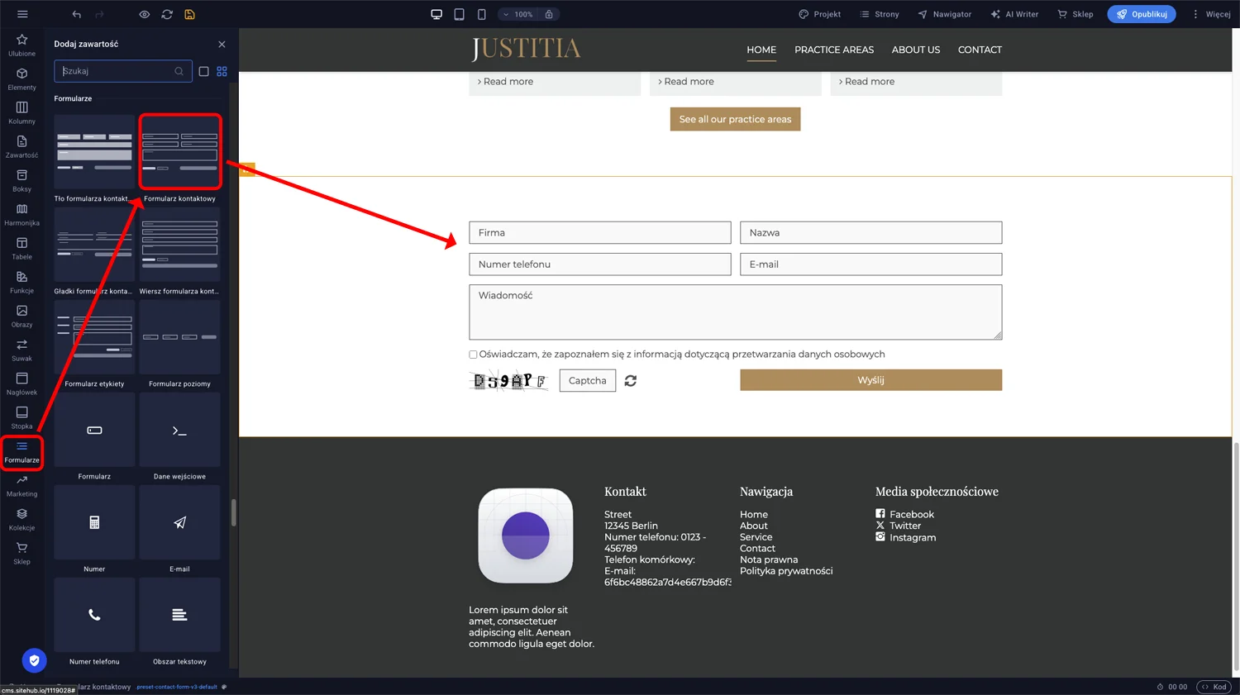Refresh the captcha image
1240x695 pixels.
click(630, 380)
